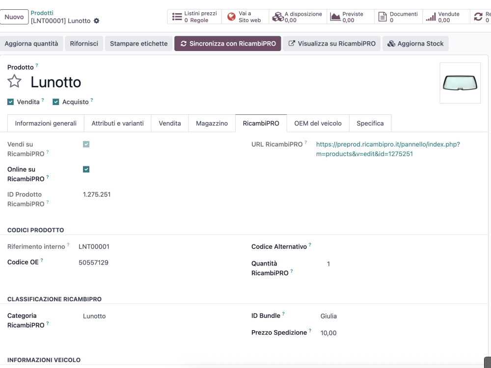This screenshot has height=368, width=491.
Task: Open Documenti stat button
Action: tap(398, 17)
